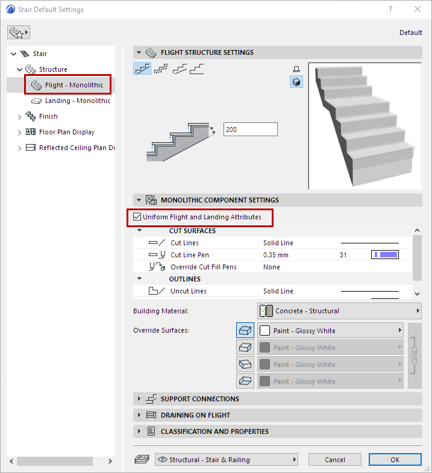Click the Cut Line Pen color swatch

click(x=384, y=255)
